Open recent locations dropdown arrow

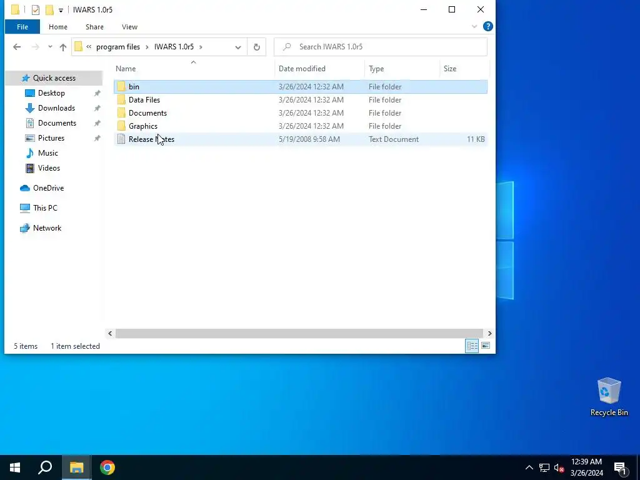click(x=50, y=47)
